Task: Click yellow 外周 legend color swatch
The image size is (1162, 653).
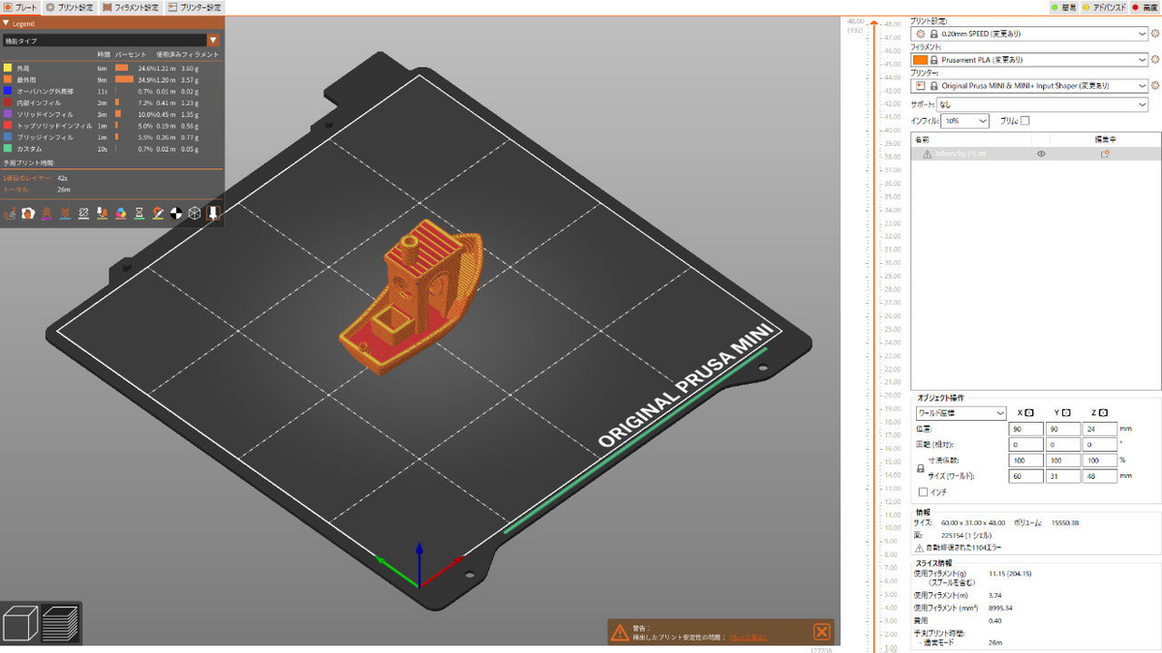Action: coord(8,69)
